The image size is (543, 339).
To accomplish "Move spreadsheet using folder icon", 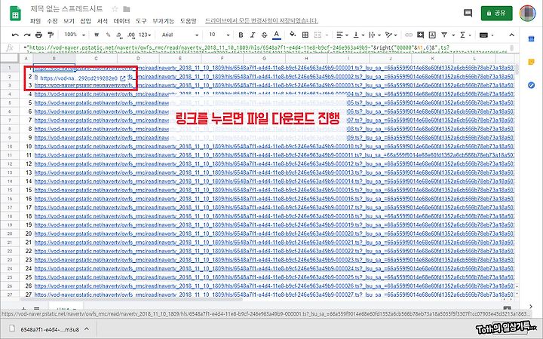I will pyautogui.click(x=127, y=9).
